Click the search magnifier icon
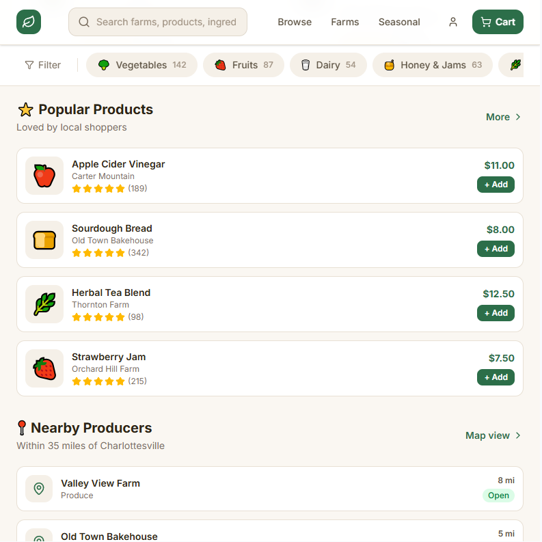Image resolution: width=542 pixels, height=542 pixels. (x=84, y=22)
